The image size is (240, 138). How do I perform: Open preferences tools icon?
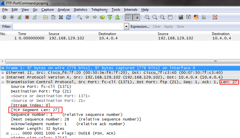204,17
